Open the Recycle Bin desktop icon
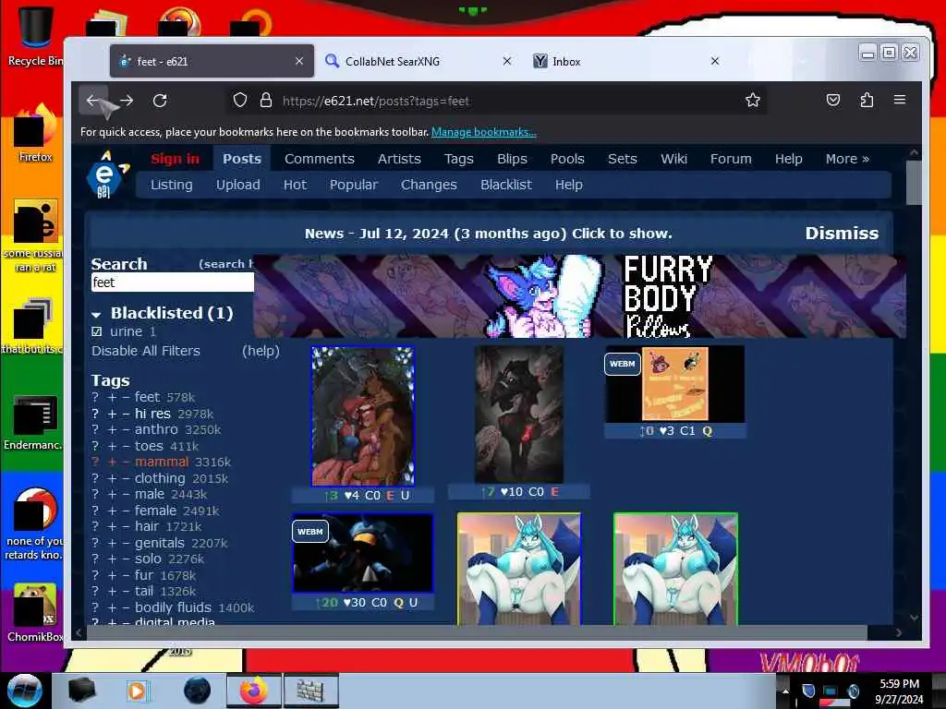This screenshot has height=709, width=946. [x=35, y=36]
